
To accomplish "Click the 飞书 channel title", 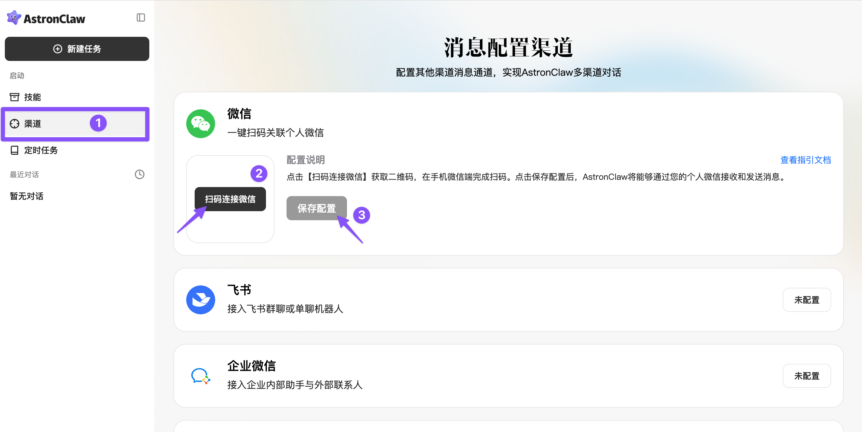I will tap(239, 290).
